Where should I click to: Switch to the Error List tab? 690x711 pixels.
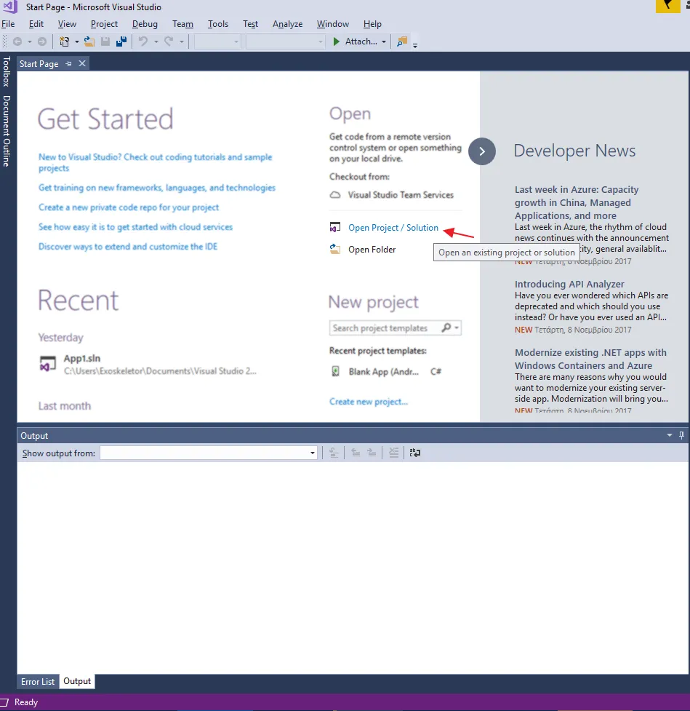pyautogui.click(x=38, y=681)
